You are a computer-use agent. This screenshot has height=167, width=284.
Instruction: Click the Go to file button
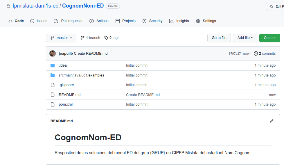click(219, 38)
